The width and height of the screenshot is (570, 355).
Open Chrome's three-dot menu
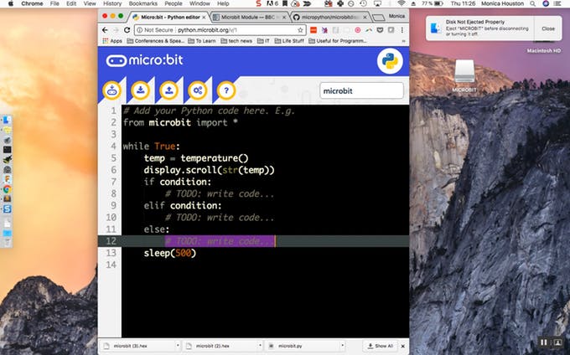[x=402, y=30]
